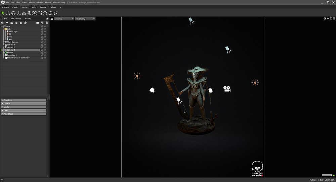Delete the selected scene object
The image size is (336, 182).
(x=46, y=23)
